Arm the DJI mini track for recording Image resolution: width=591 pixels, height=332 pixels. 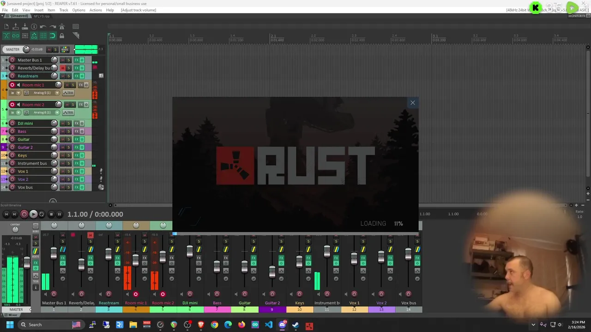[12, 123]
